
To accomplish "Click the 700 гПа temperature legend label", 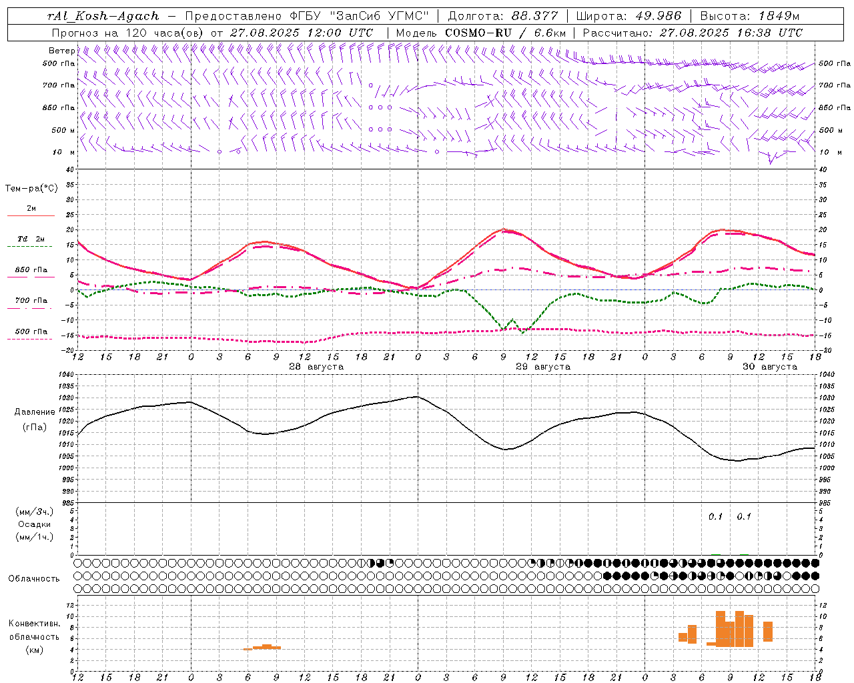I will 31,301.
